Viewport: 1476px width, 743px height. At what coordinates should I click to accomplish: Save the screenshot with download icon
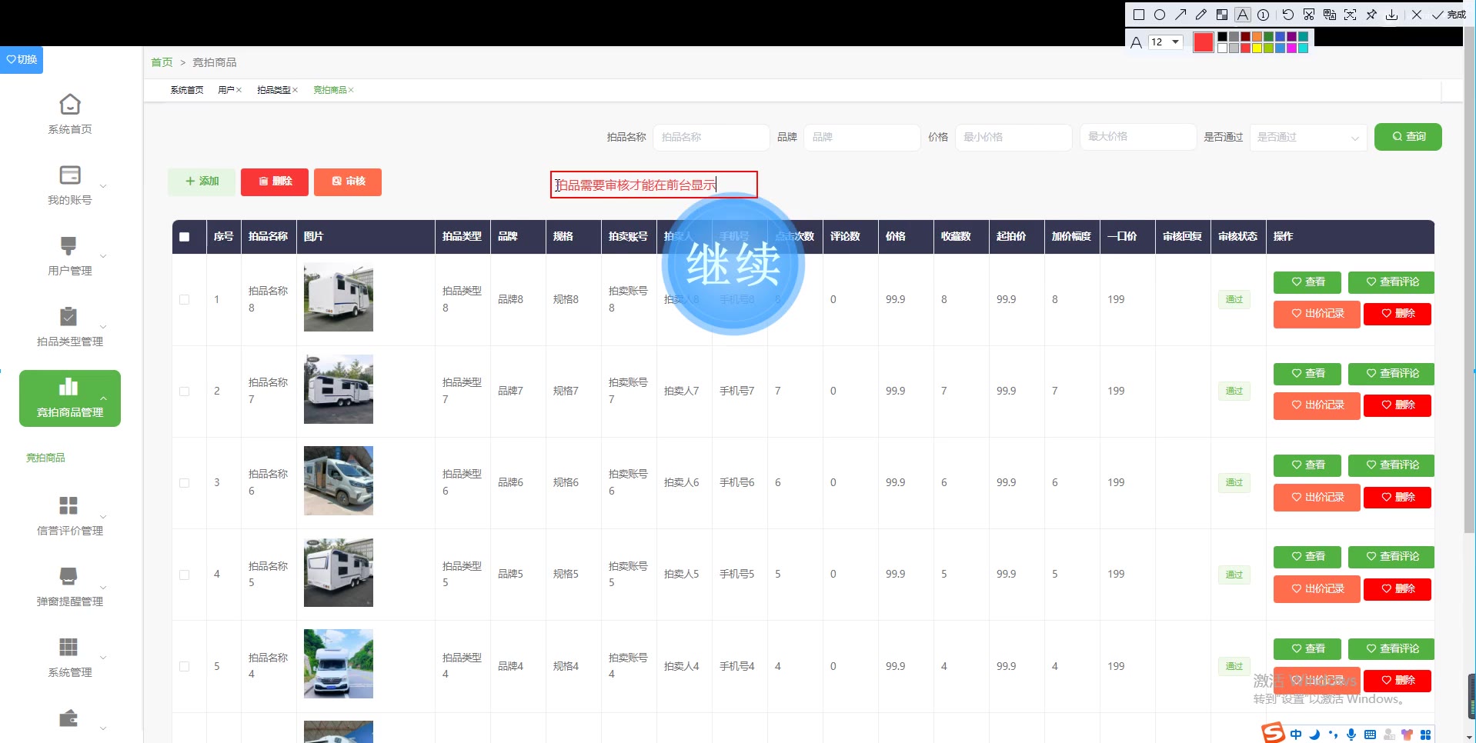point(1392,15)
